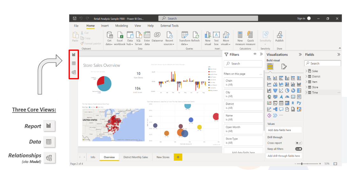
Task: Expand the Item table in Fields
Action: [x=307, y=82]
